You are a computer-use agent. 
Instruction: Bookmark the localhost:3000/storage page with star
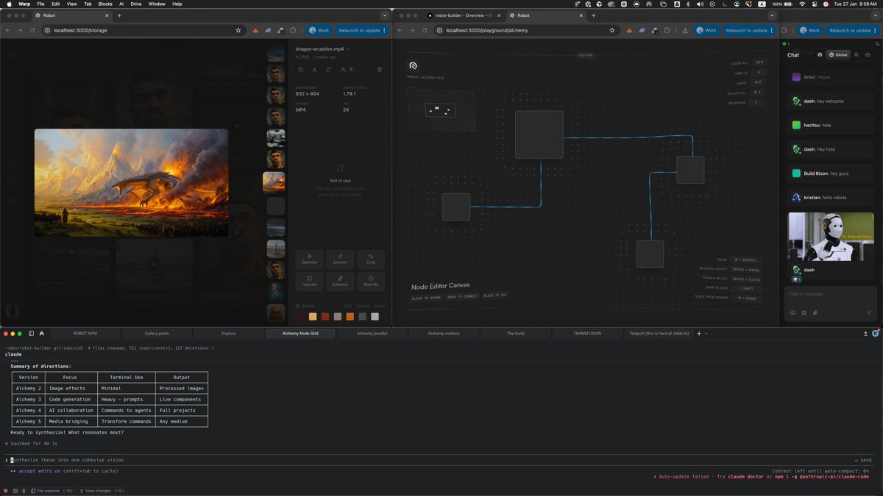pos(238,30)
